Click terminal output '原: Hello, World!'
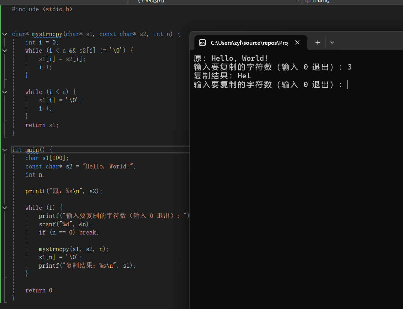The height and width of the screenshot is (309, 403). [x=231, y=58]
